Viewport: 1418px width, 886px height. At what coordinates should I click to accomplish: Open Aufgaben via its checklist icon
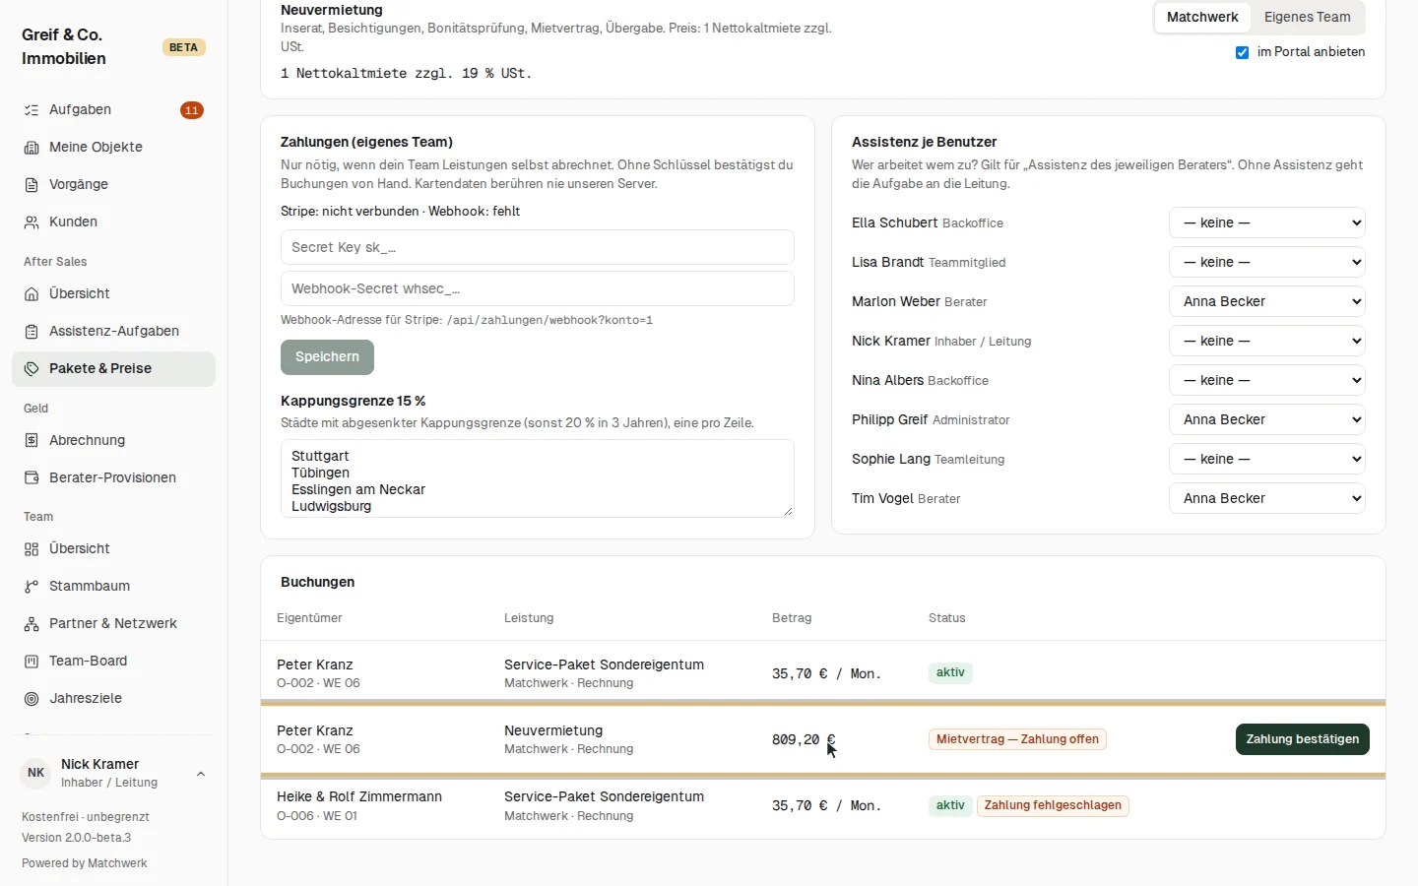coord(32,110)
